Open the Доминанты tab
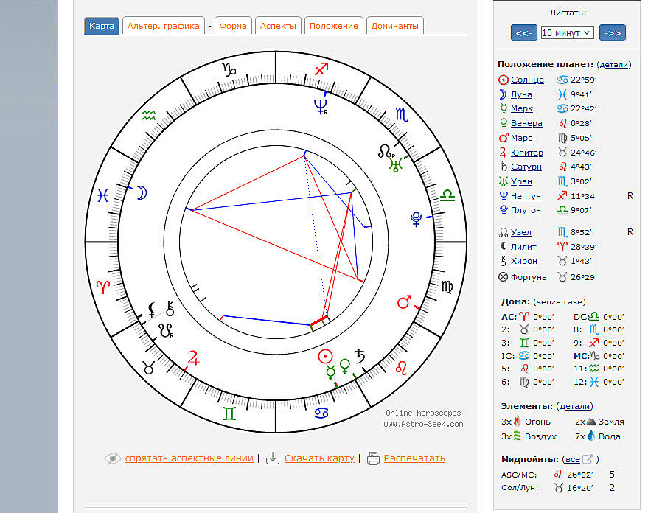Image resolution: width=648 pixels, height=513 pixels. pos(395,26)
